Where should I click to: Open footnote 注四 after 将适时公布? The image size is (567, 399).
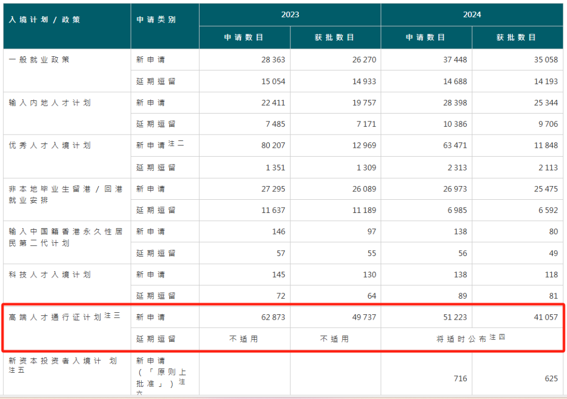click(x=497, y=337)
